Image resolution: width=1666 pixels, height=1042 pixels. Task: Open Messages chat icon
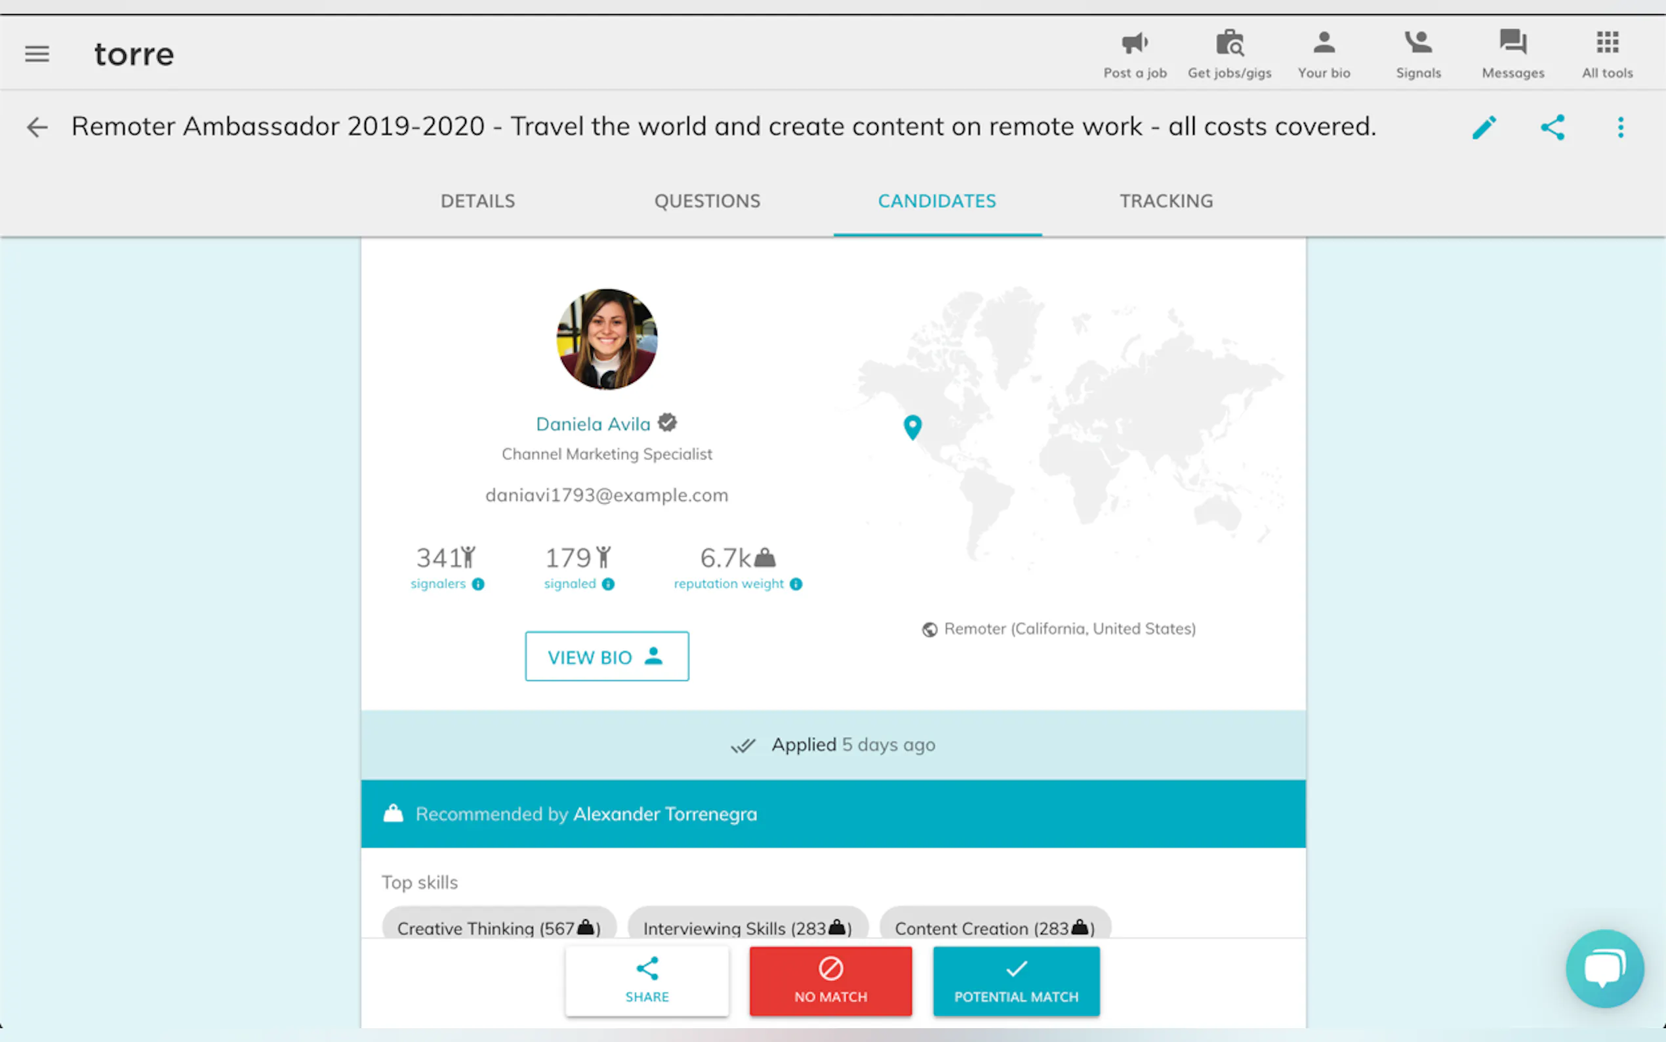coord(1513,43)
